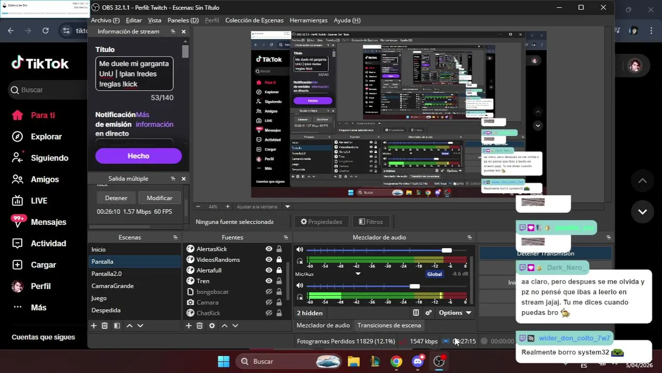Delete selected scene with Escenas trash icon
662x373 pixels.
[105, 326]
